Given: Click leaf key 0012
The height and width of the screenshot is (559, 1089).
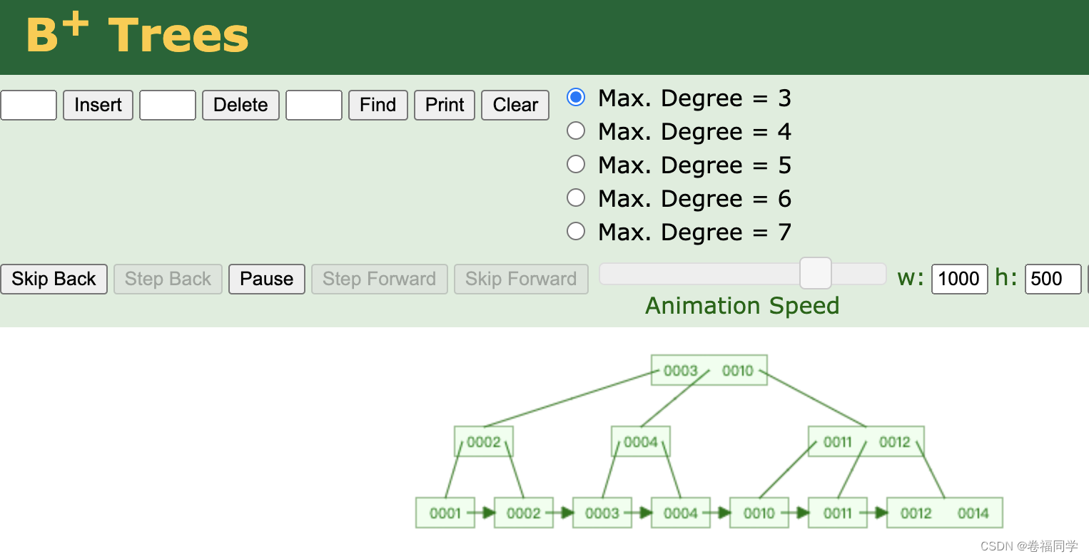Looking at the screenshot, I should (916, 513).
